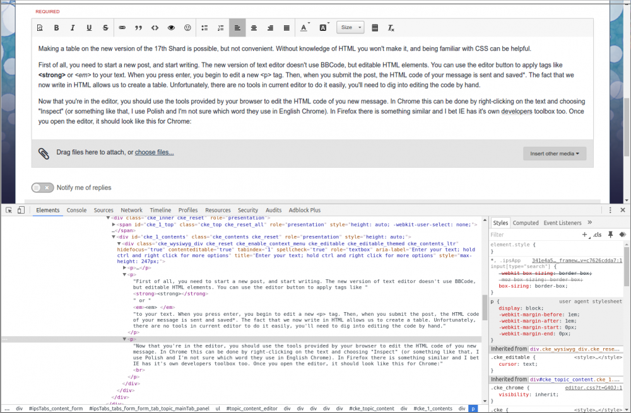Collapse the p node starting "First of all"
The image size is (631, 413).
pyautogui.click(x=125, y=275)
